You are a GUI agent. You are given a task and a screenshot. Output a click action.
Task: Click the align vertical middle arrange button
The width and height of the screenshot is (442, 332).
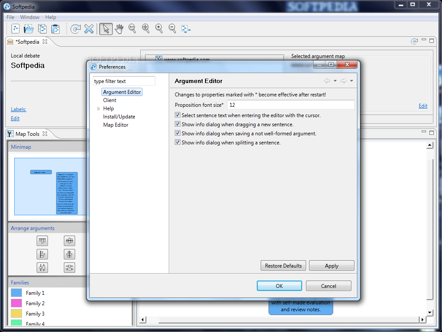pyautogui.click(x=69, y=241)
